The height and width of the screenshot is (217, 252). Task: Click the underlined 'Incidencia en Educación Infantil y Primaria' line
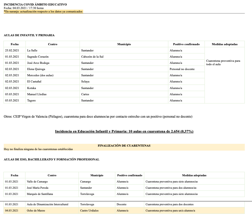coord(124,131)
